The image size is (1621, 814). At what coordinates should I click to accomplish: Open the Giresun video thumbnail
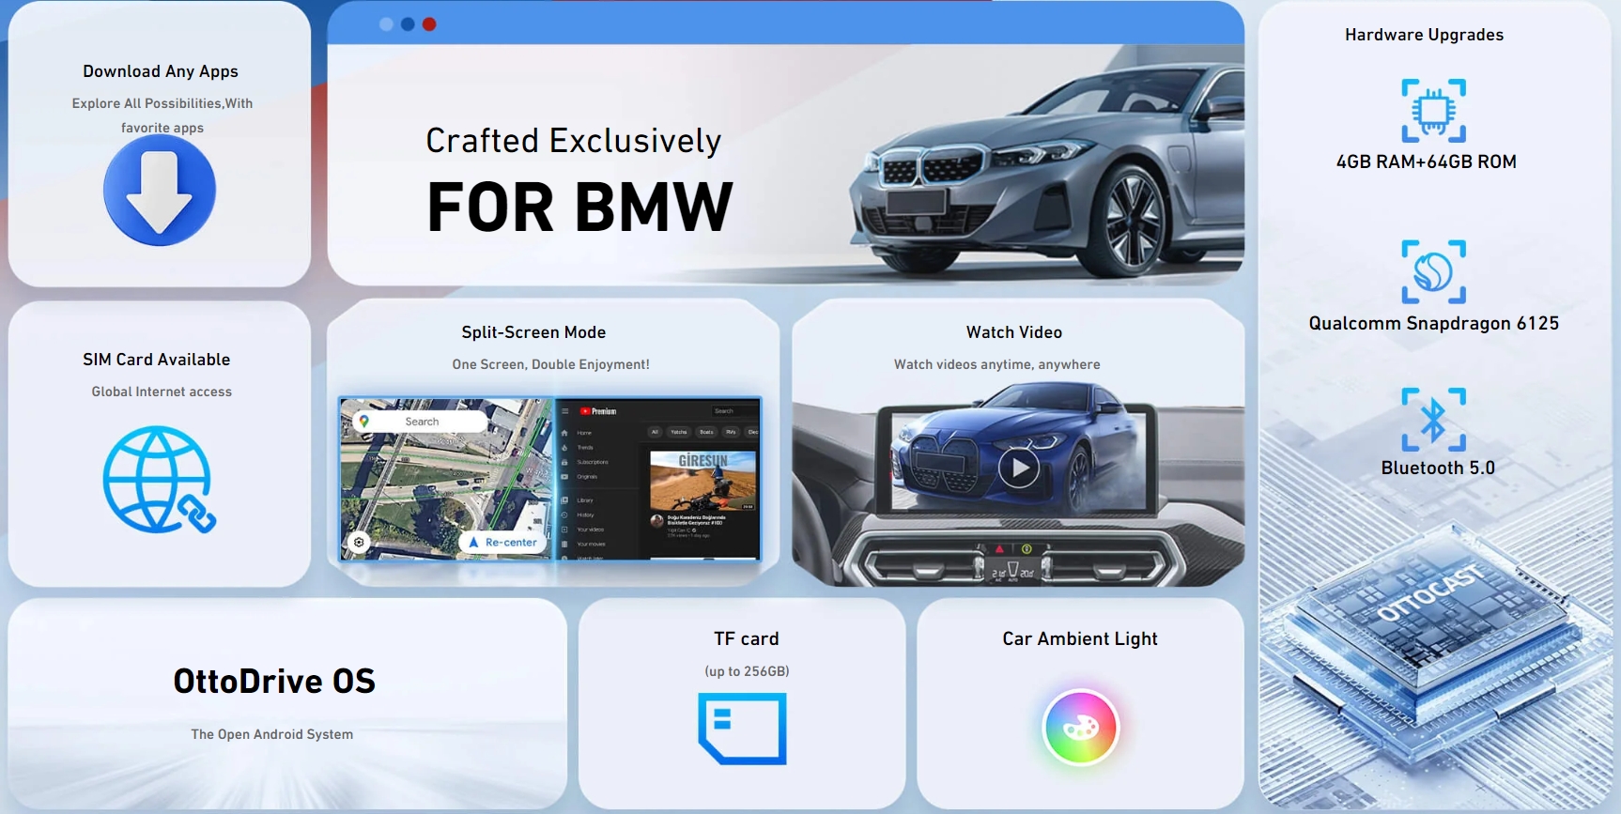pos(702,481)
